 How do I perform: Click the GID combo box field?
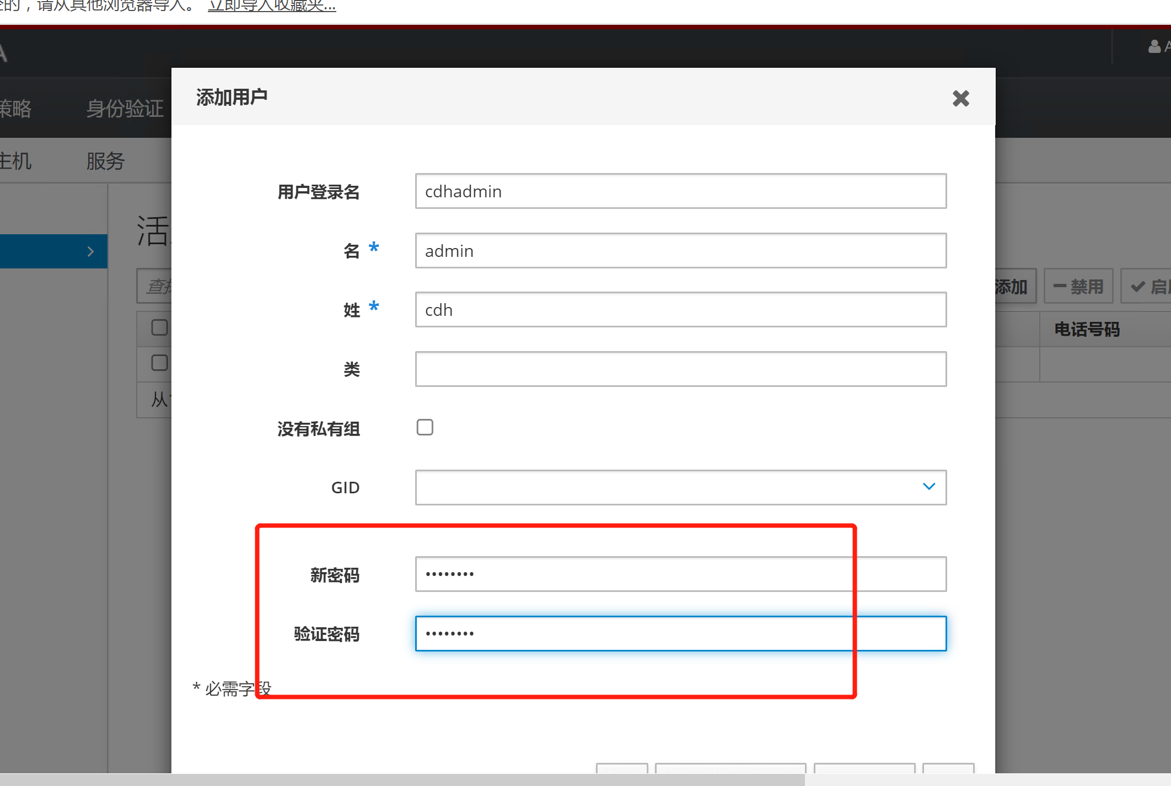click(681, 487)
